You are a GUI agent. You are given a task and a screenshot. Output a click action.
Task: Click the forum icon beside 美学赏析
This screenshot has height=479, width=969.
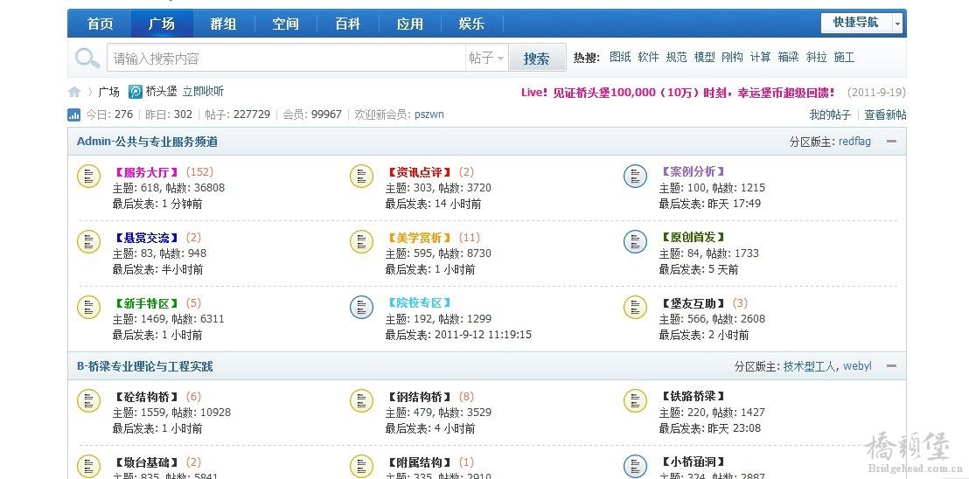[361, 241]
